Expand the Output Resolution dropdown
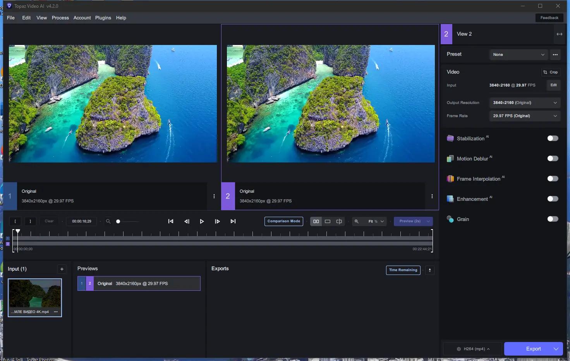 coord(525,103)
